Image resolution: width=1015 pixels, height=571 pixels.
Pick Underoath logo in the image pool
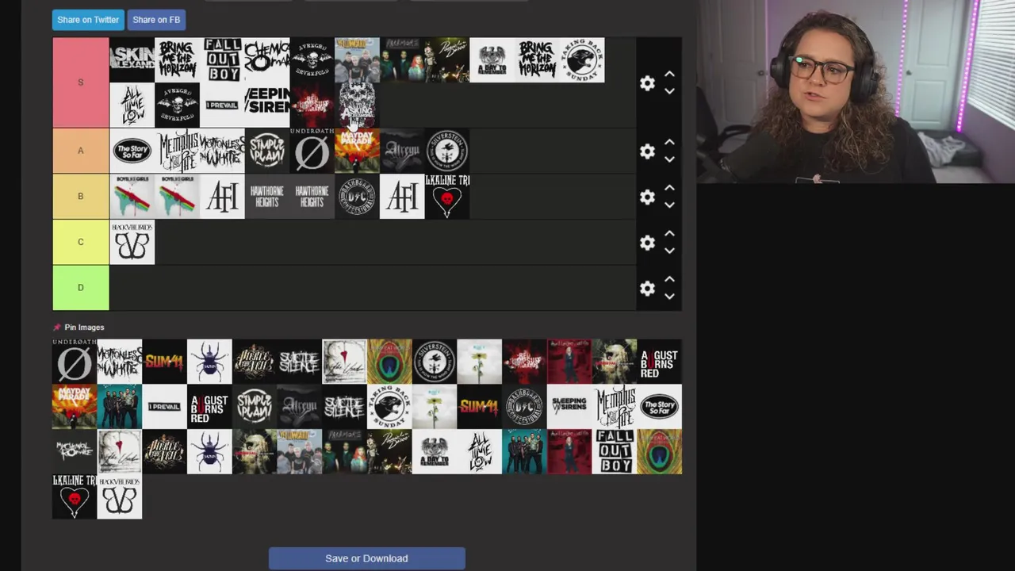click(x=75, y=361)
